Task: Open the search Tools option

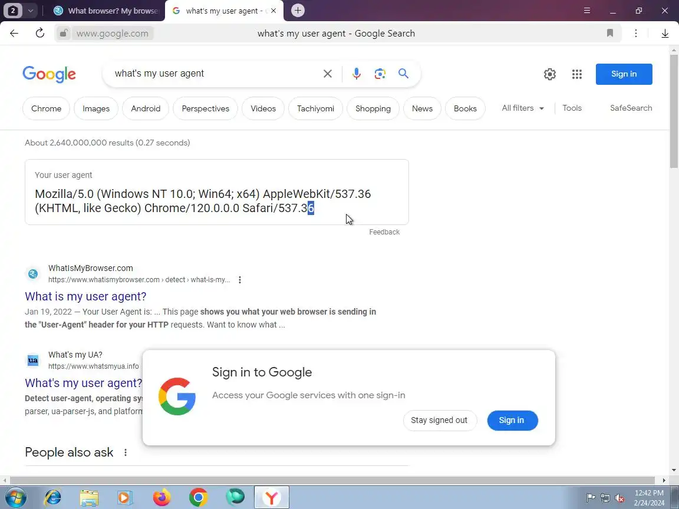Action: [572, 108]
